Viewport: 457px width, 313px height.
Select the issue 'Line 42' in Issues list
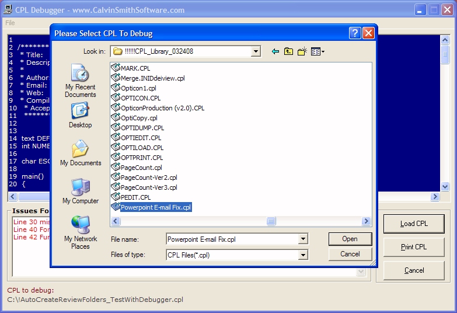31,237
